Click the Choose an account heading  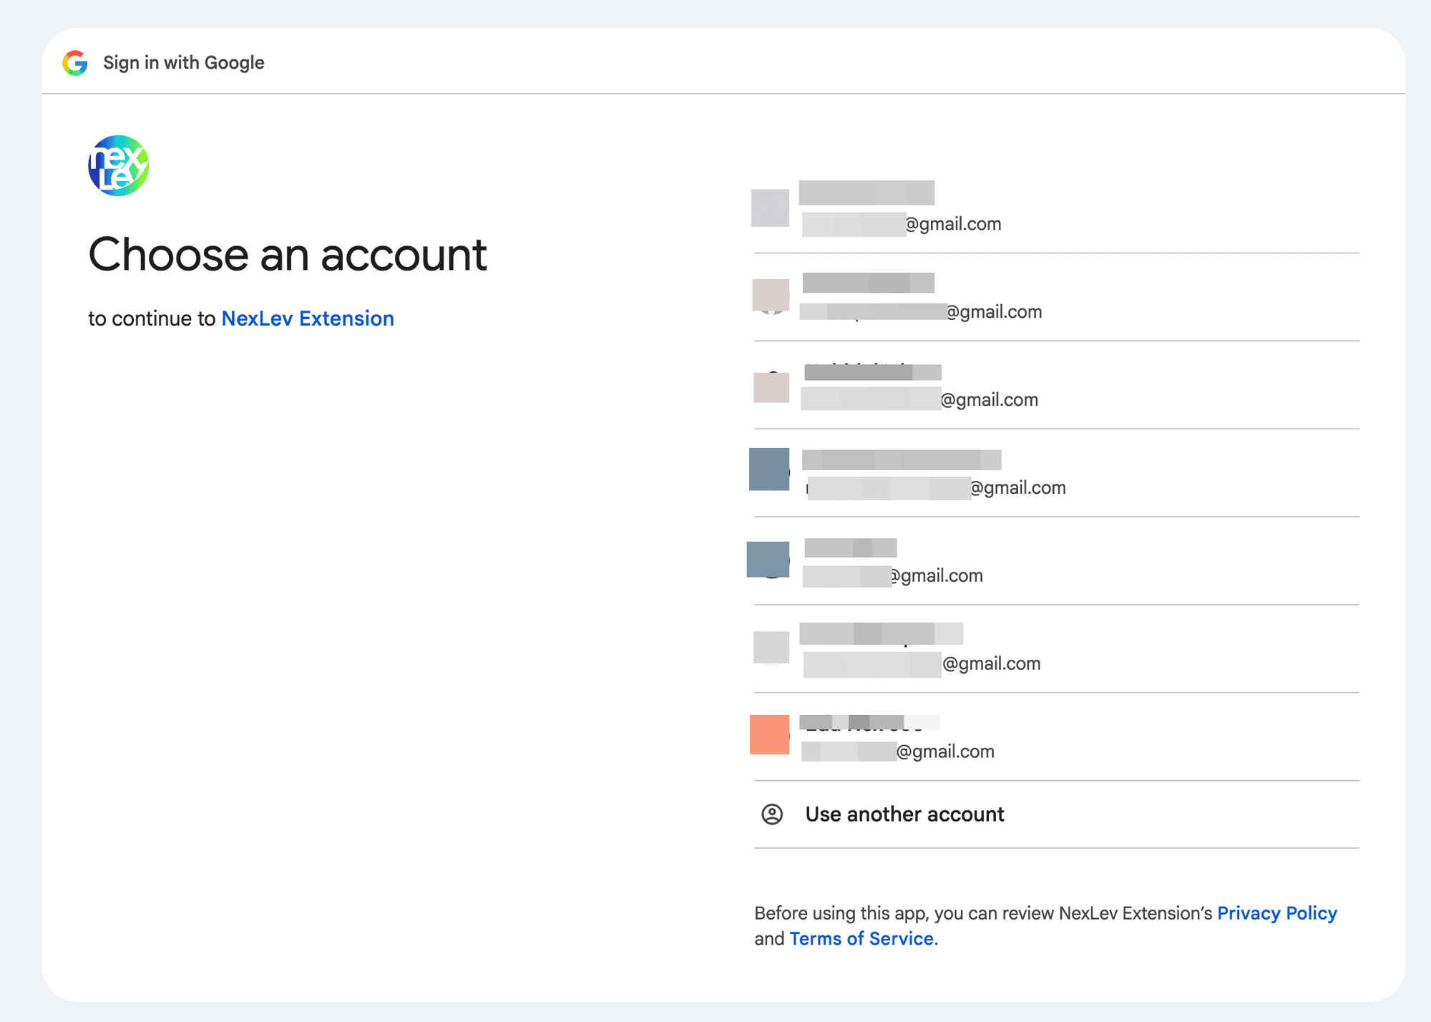[288, 255]
